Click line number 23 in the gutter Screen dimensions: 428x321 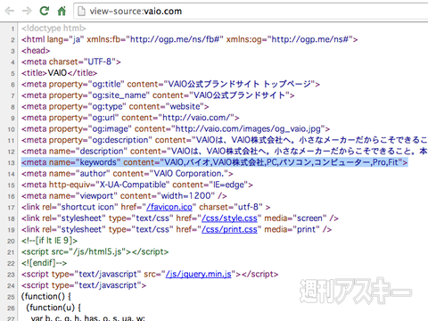pos(11,275)
